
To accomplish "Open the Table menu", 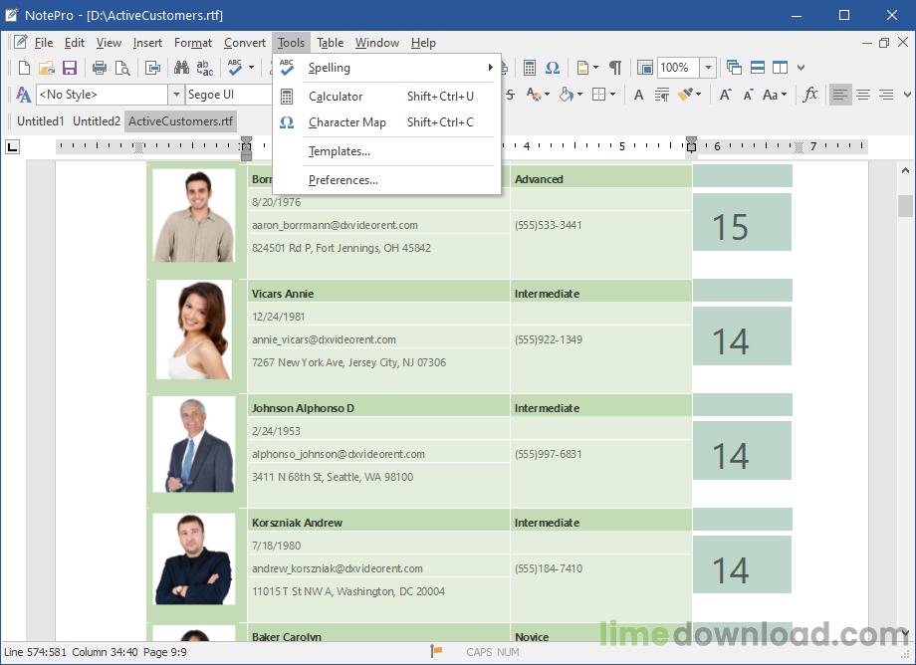I will [331, 43].
